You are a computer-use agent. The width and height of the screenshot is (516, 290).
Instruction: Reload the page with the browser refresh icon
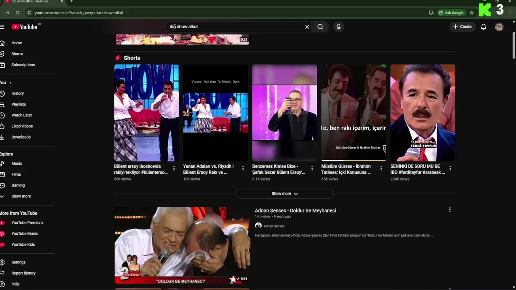(x=17, y=12)
